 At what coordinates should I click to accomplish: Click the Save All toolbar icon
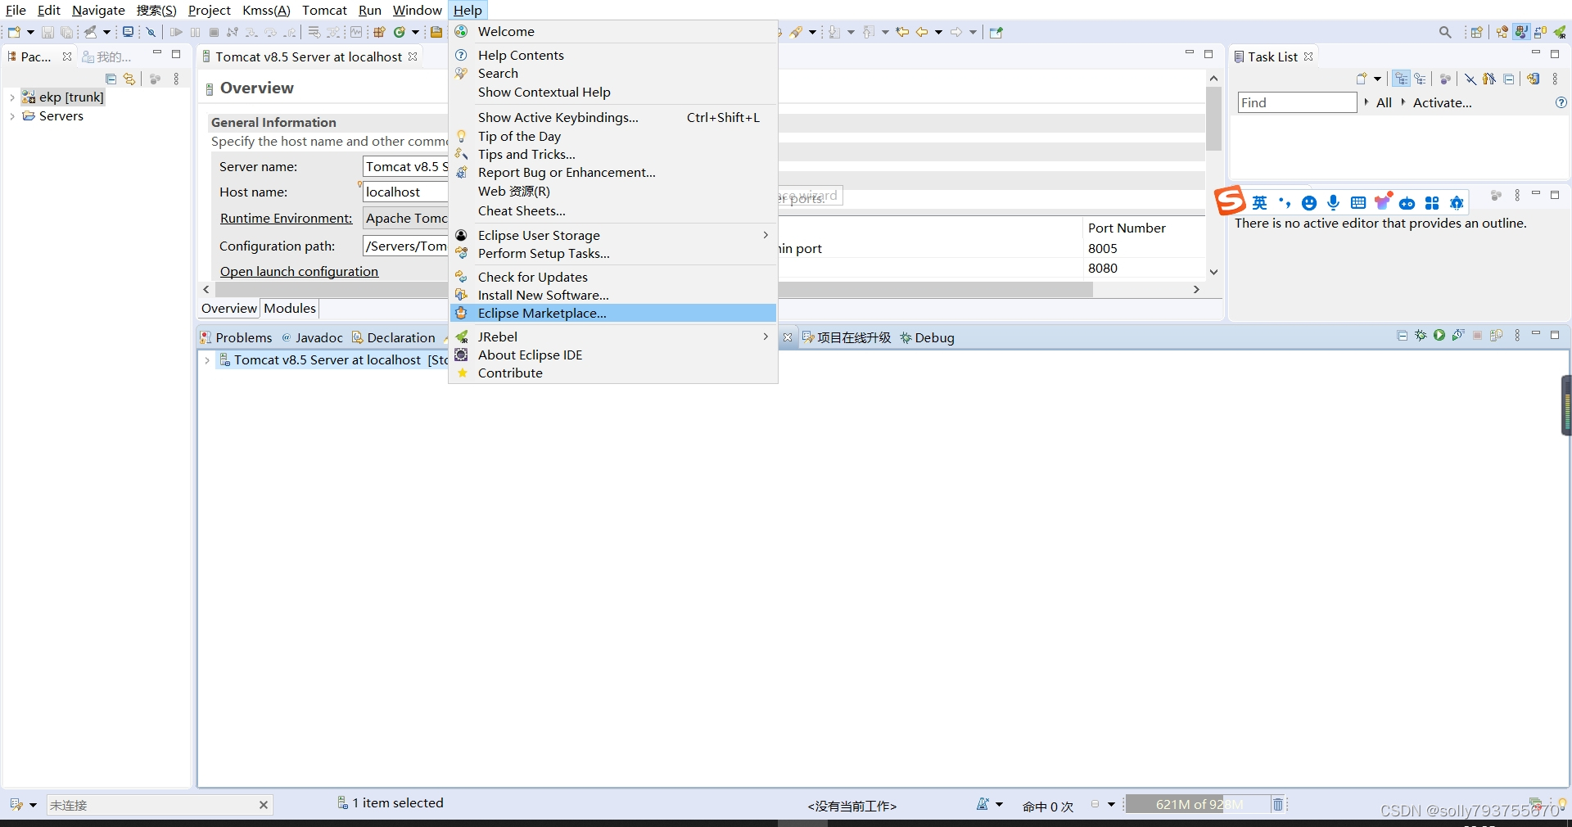coord(67,32)
